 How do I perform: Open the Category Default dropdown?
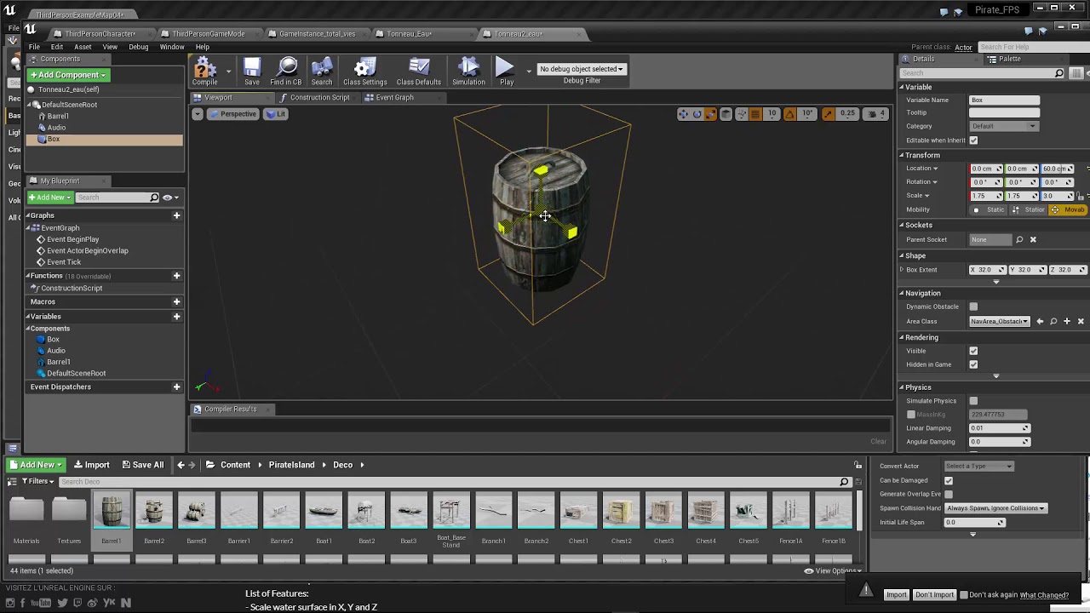click(x=1004, y=127)
